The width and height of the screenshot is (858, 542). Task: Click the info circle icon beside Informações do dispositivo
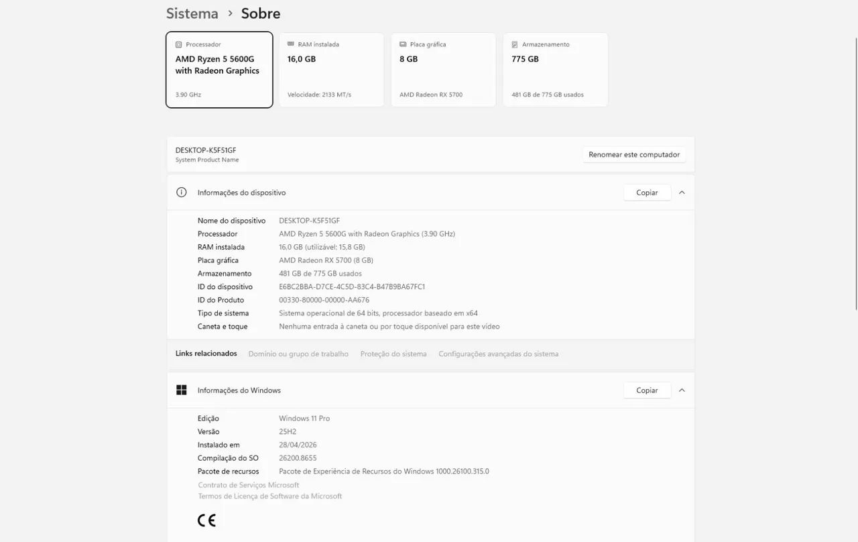181,193
